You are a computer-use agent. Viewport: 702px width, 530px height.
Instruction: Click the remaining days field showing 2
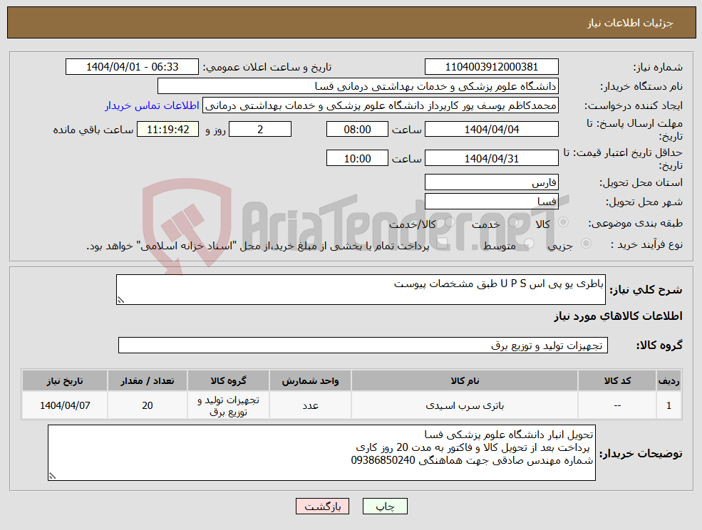(x=260, y=130)
